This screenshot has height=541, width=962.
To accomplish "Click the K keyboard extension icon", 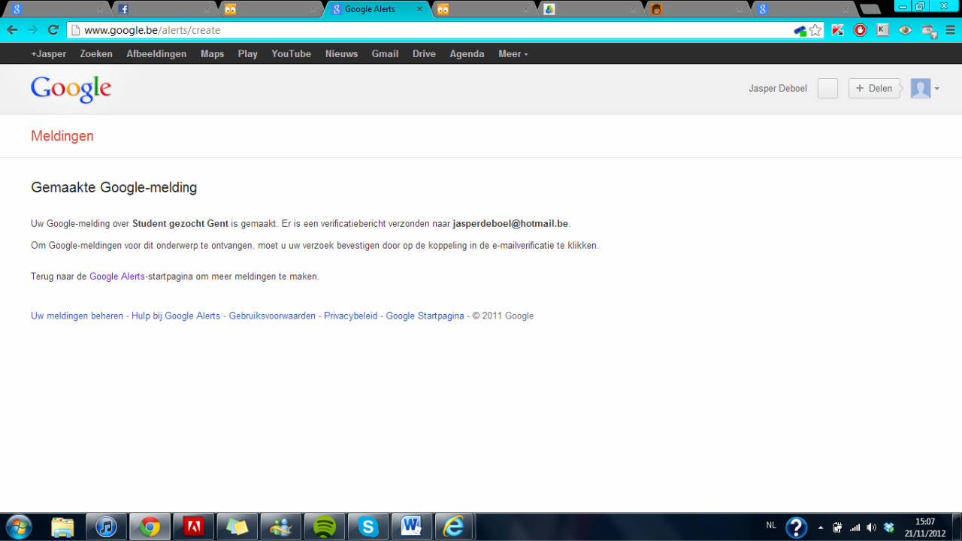I will [882, 30].
